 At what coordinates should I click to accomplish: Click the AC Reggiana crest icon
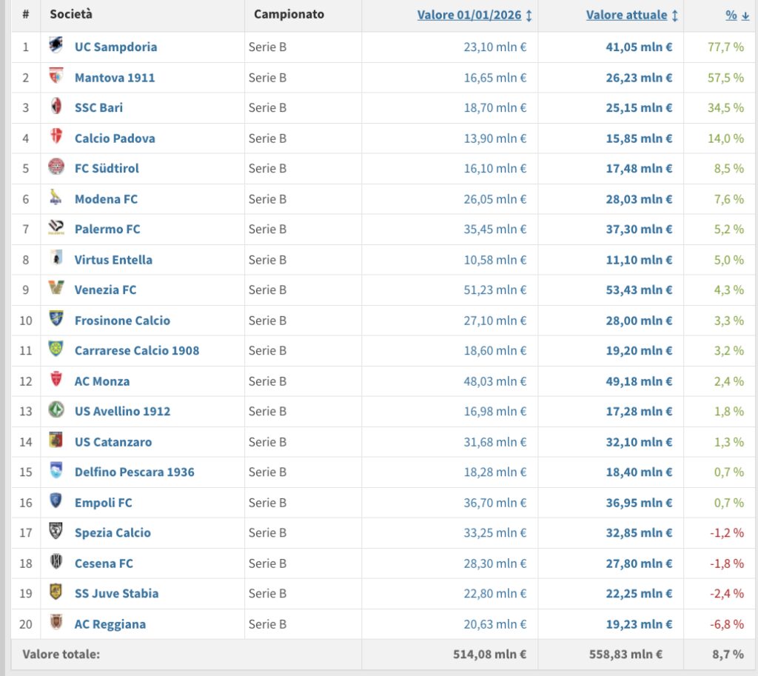pyautogui.click(x=56, y=623)
